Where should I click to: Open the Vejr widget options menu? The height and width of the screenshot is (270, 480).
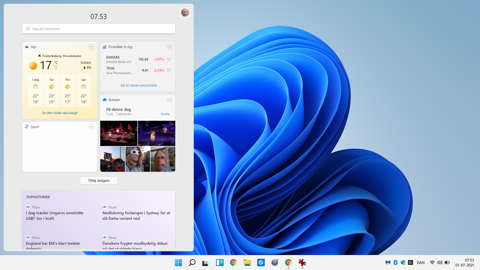pos(91,47)
